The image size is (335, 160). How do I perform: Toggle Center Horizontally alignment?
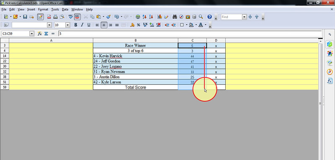[x=104, y=25]
